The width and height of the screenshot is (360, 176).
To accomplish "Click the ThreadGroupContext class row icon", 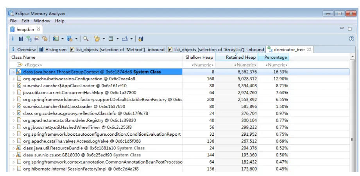I will (19, 72).
